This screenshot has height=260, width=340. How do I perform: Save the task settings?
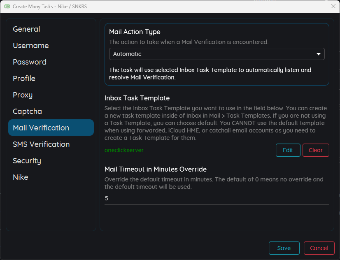(284, 248)
